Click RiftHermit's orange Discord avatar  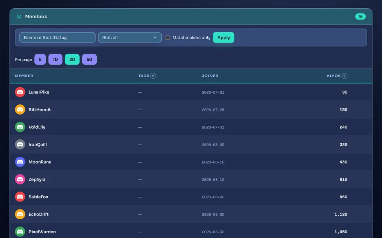point(20,109)
